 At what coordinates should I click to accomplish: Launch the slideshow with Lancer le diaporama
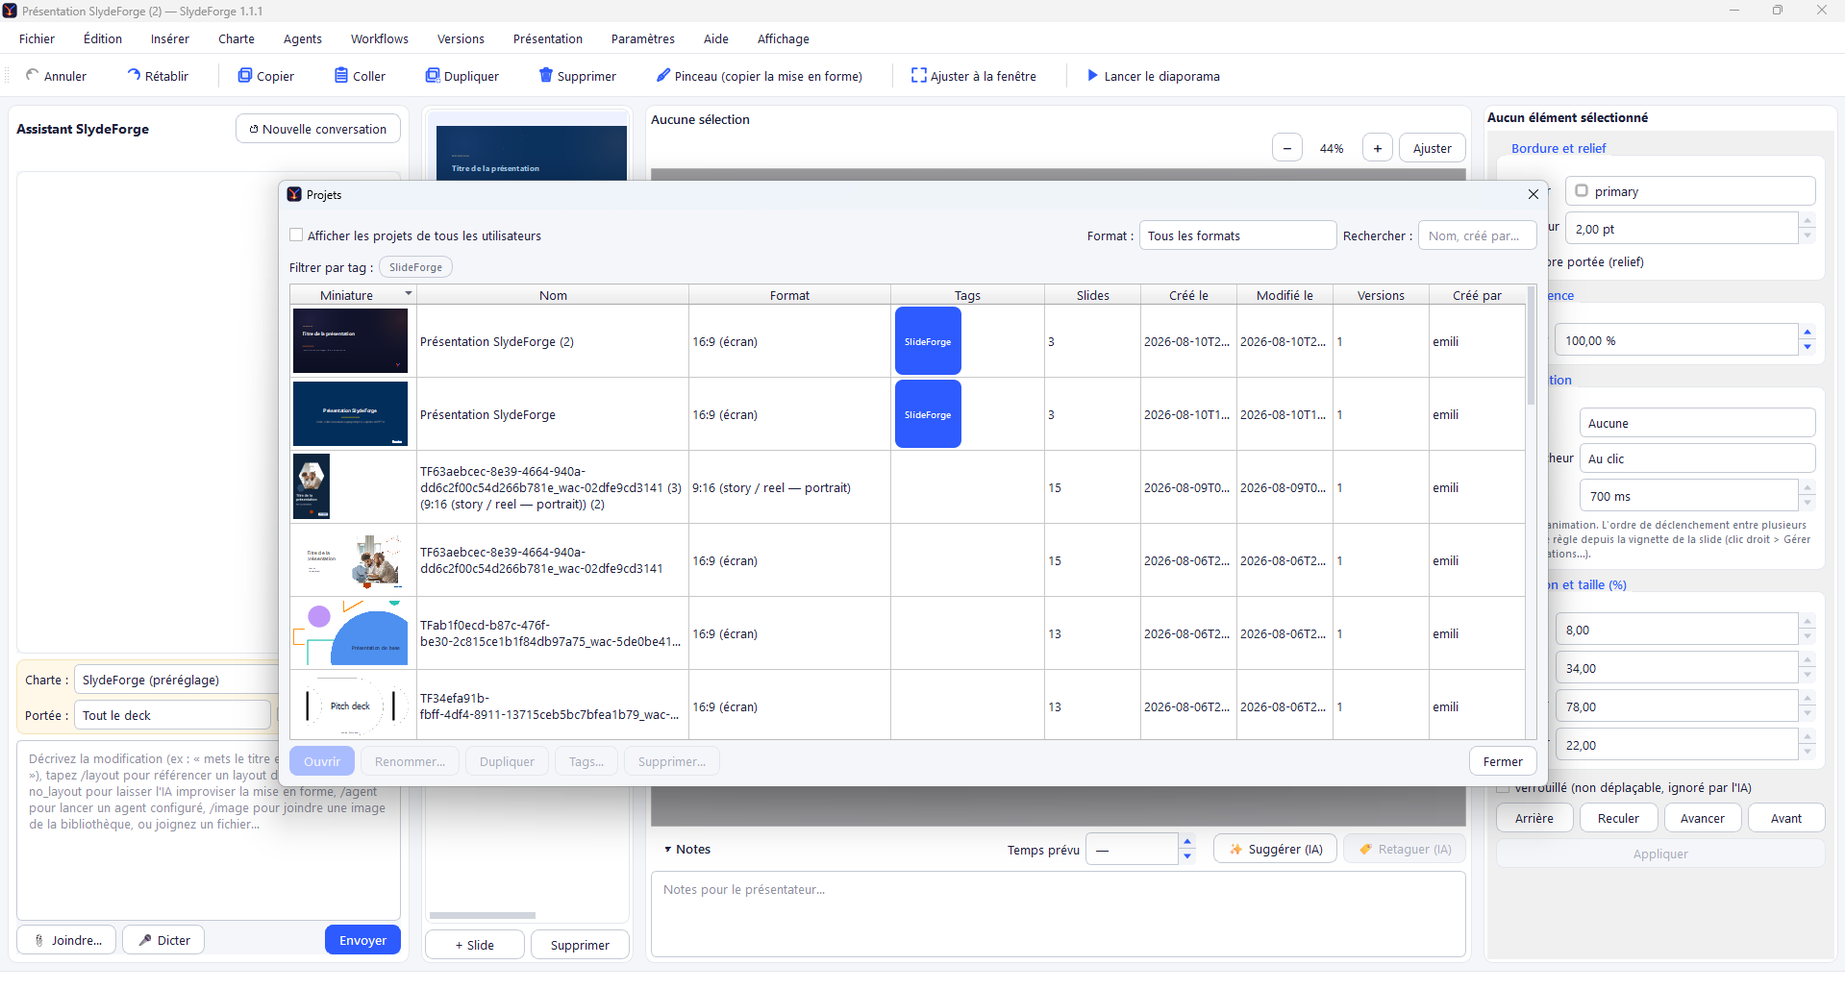(x=1154, y=76)
